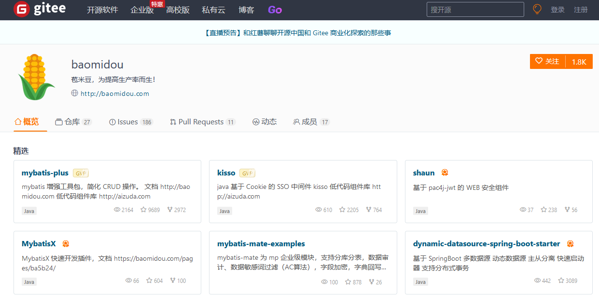The image size is (599, 307).
Task: Click mybatis-plus star icon
Action: point(143,210)
